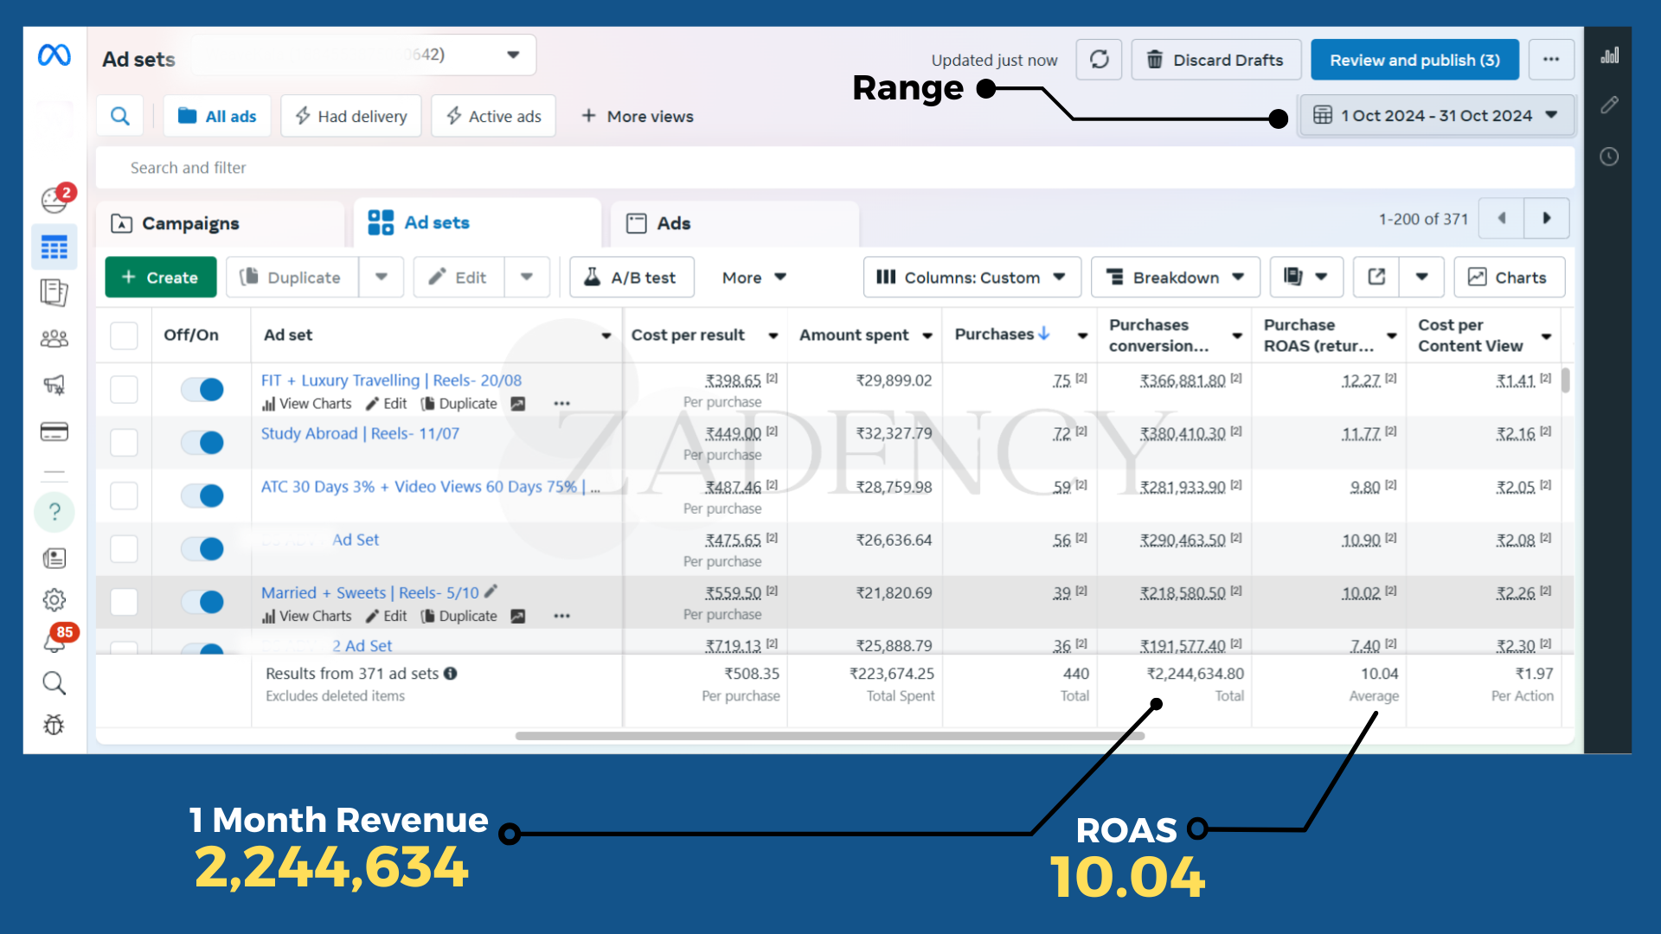
Task: Turn off FIT + Luxury Travelling ad set
Action: 202,390
